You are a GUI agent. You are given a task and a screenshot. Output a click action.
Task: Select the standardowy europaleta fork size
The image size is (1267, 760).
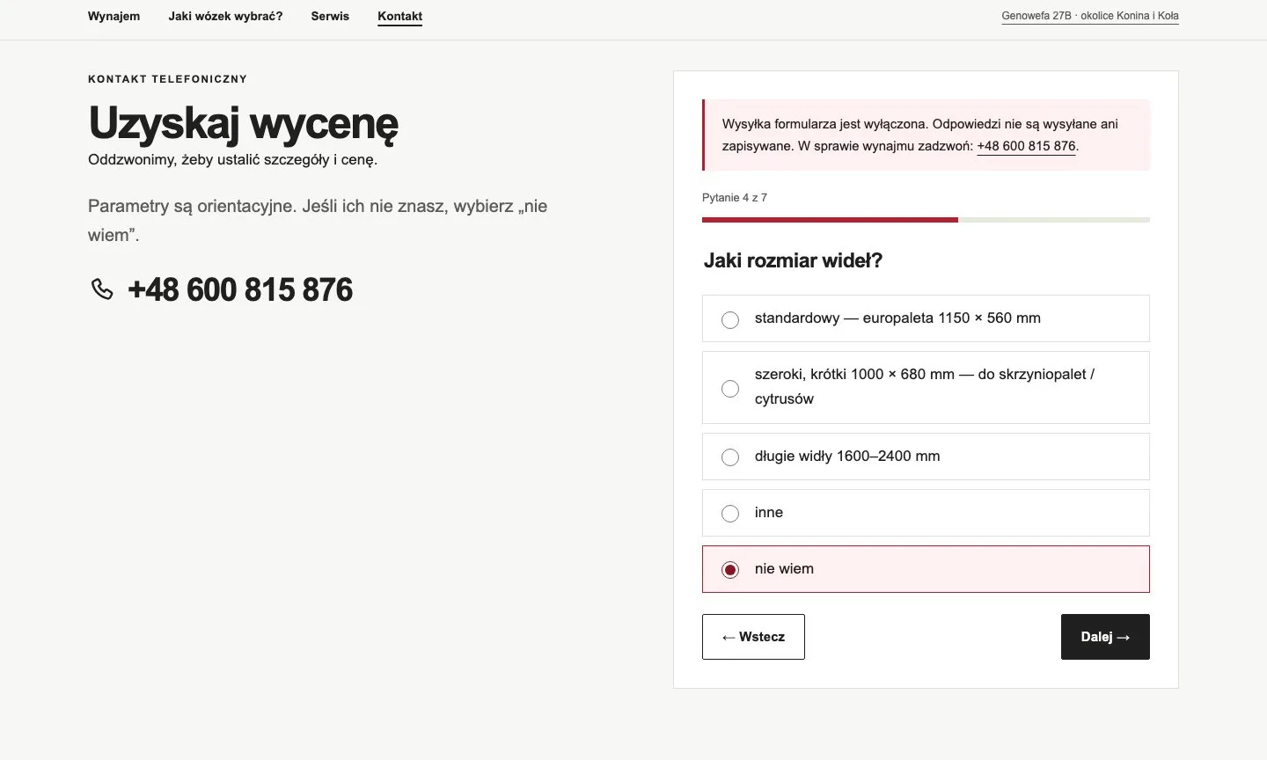pyautogui.click(x=926, y=318)
